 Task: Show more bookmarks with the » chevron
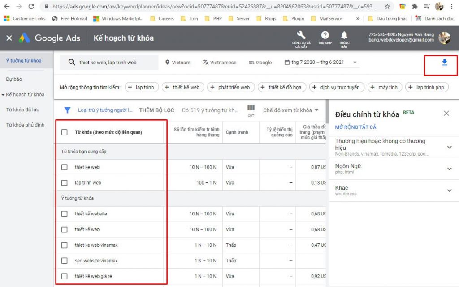[358, 19]
